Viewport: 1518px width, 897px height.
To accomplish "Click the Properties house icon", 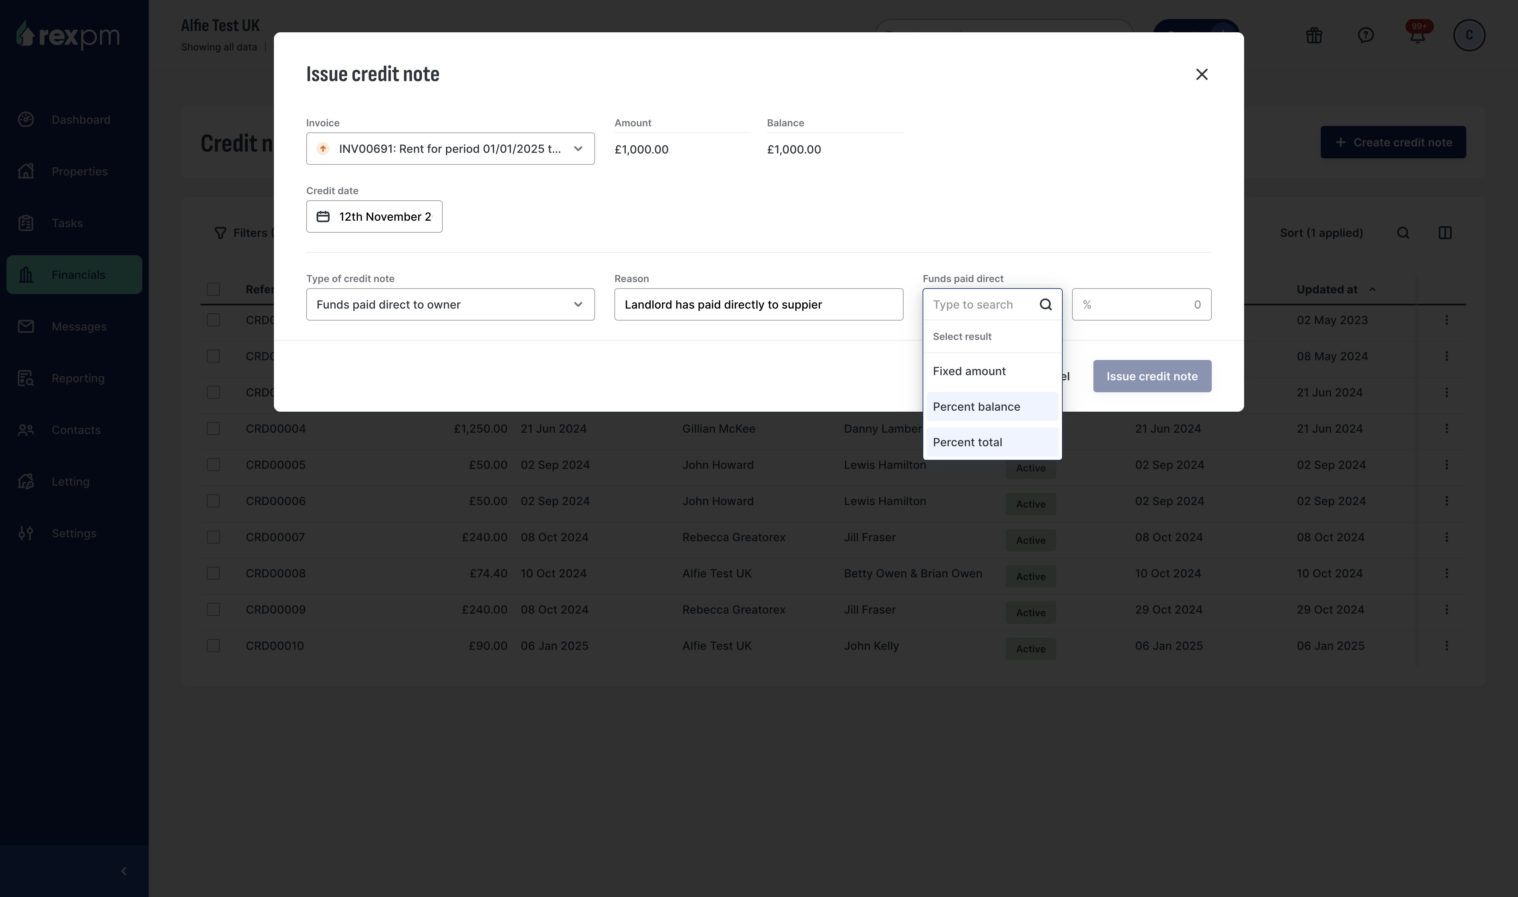I will pos(26,172).
